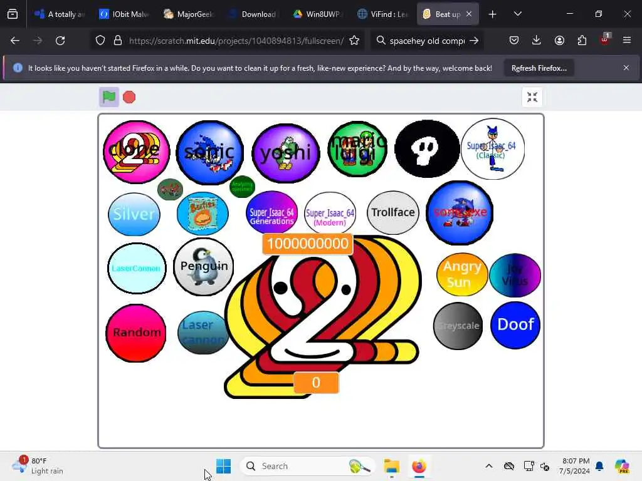Click the spacehey search box
The width and height of the screenshot is (642, 481).
point(426,41)
